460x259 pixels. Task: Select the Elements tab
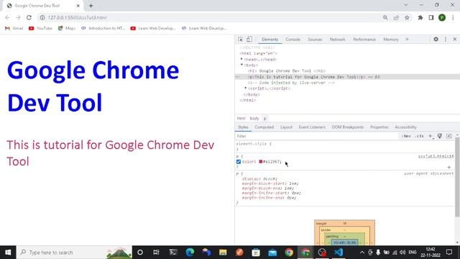click(x=270, y=40)
